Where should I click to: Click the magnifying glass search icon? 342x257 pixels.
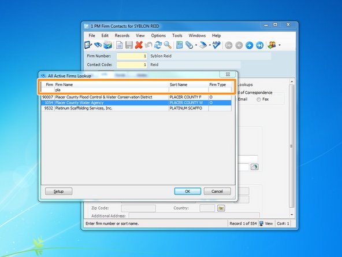point(168,45)
